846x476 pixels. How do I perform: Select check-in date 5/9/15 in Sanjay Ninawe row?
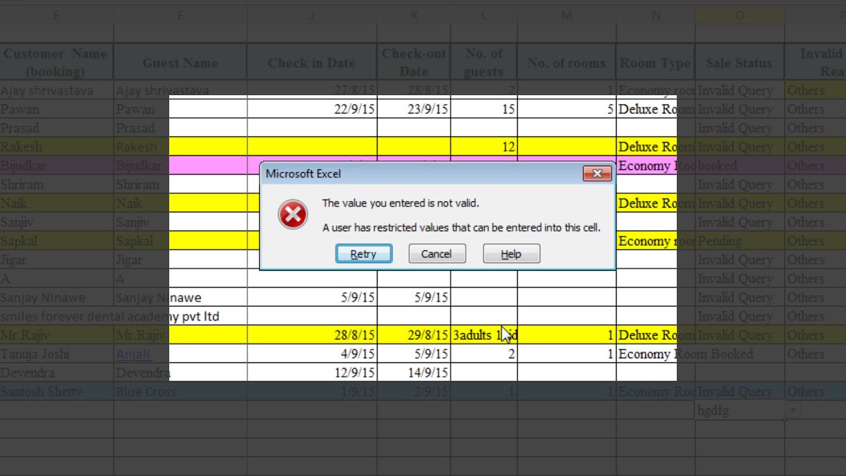click(312, 297)
